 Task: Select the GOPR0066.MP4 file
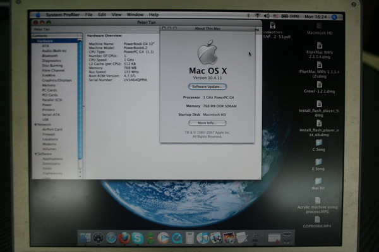(x=317, y=222)
